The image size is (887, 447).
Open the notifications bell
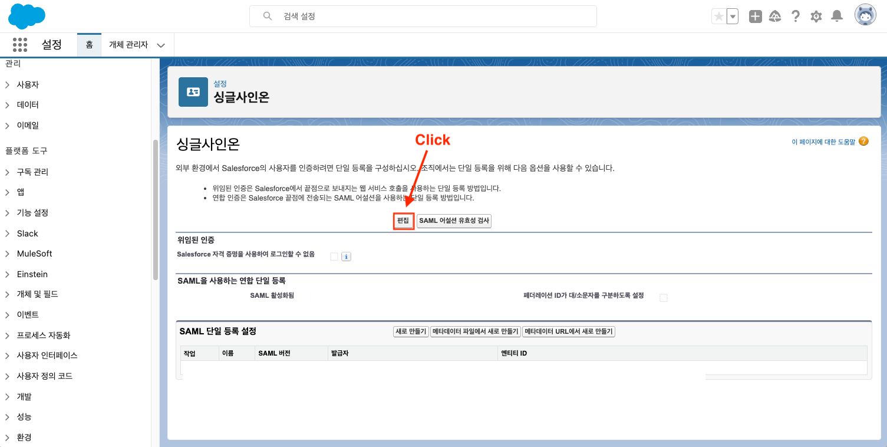[x=836, y=17]
